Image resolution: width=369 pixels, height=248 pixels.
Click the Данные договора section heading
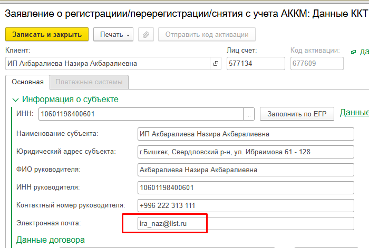pos(51,240)
